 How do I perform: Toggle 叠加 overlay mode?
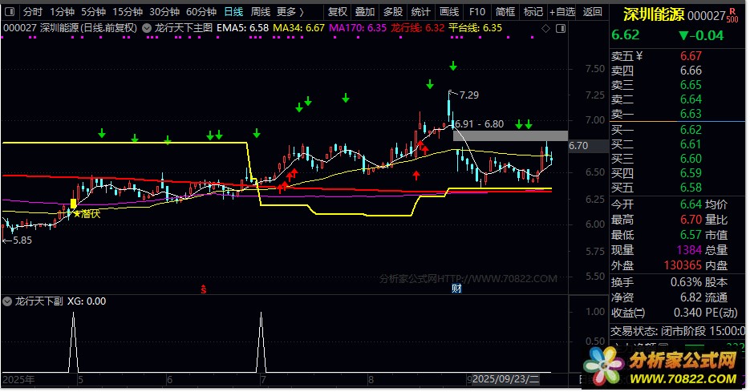[x=365, y=12]
